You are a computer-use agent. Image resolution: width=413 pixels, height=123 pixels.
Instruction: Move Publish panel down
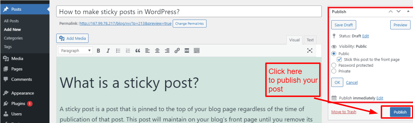pyautogui.click(x=398, y=12)
